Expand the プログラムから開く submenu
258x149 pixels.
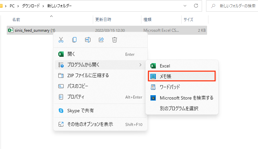(100, 65)
